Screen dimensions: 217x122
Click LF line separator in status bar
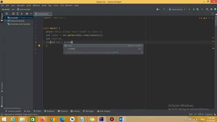[x=195, y=115]
